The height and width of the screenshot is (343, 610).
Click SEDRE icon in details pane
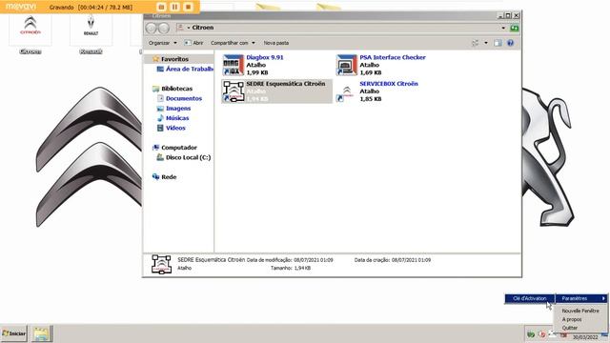click(x=161, y=265)
